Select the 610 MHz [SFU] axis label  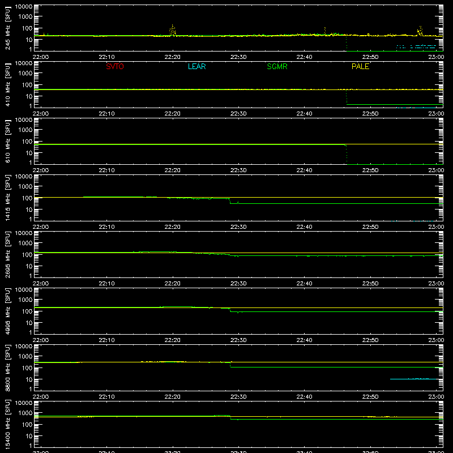pyautogui.click(x=7, y=141)
